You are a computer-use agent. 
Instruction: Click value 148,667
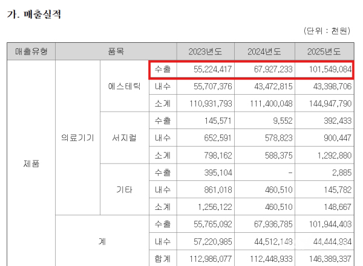pyautogui.click(x=338, y=207)
